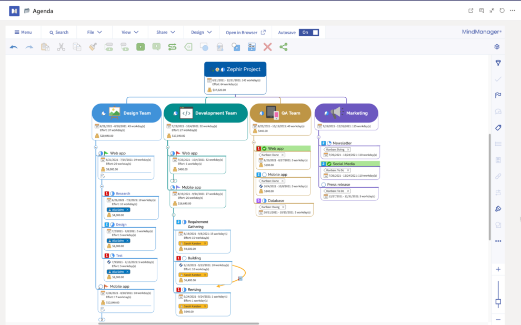This screenshot has height=325, width=521.
Task: Toggle the Autosave switch off
Action: click(x=309, y=33)
